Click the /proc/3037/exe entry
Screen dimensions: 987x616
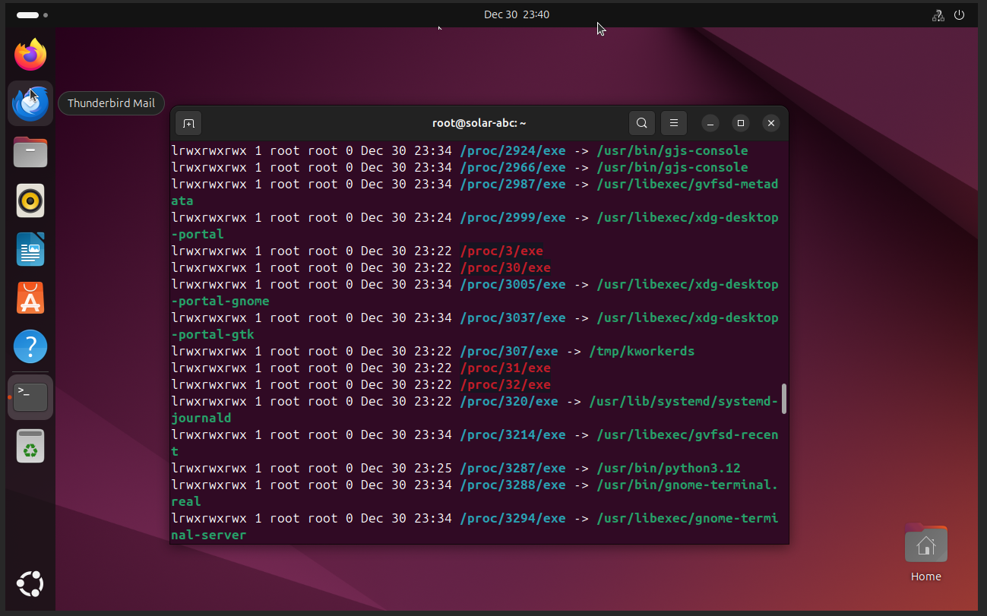pyautogui.click(x=513, y=317)
